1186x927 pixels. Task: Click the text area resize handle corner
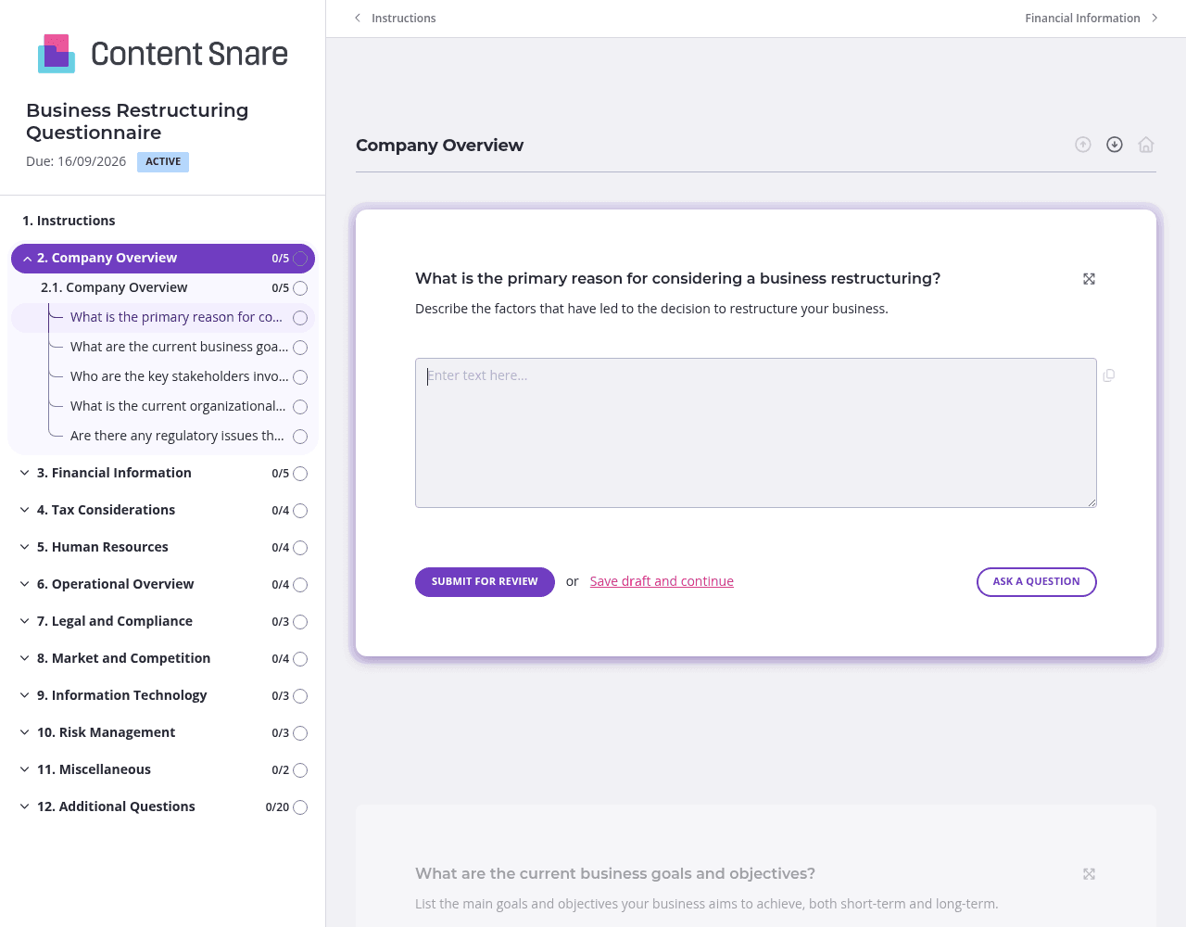coord(1091,502)
